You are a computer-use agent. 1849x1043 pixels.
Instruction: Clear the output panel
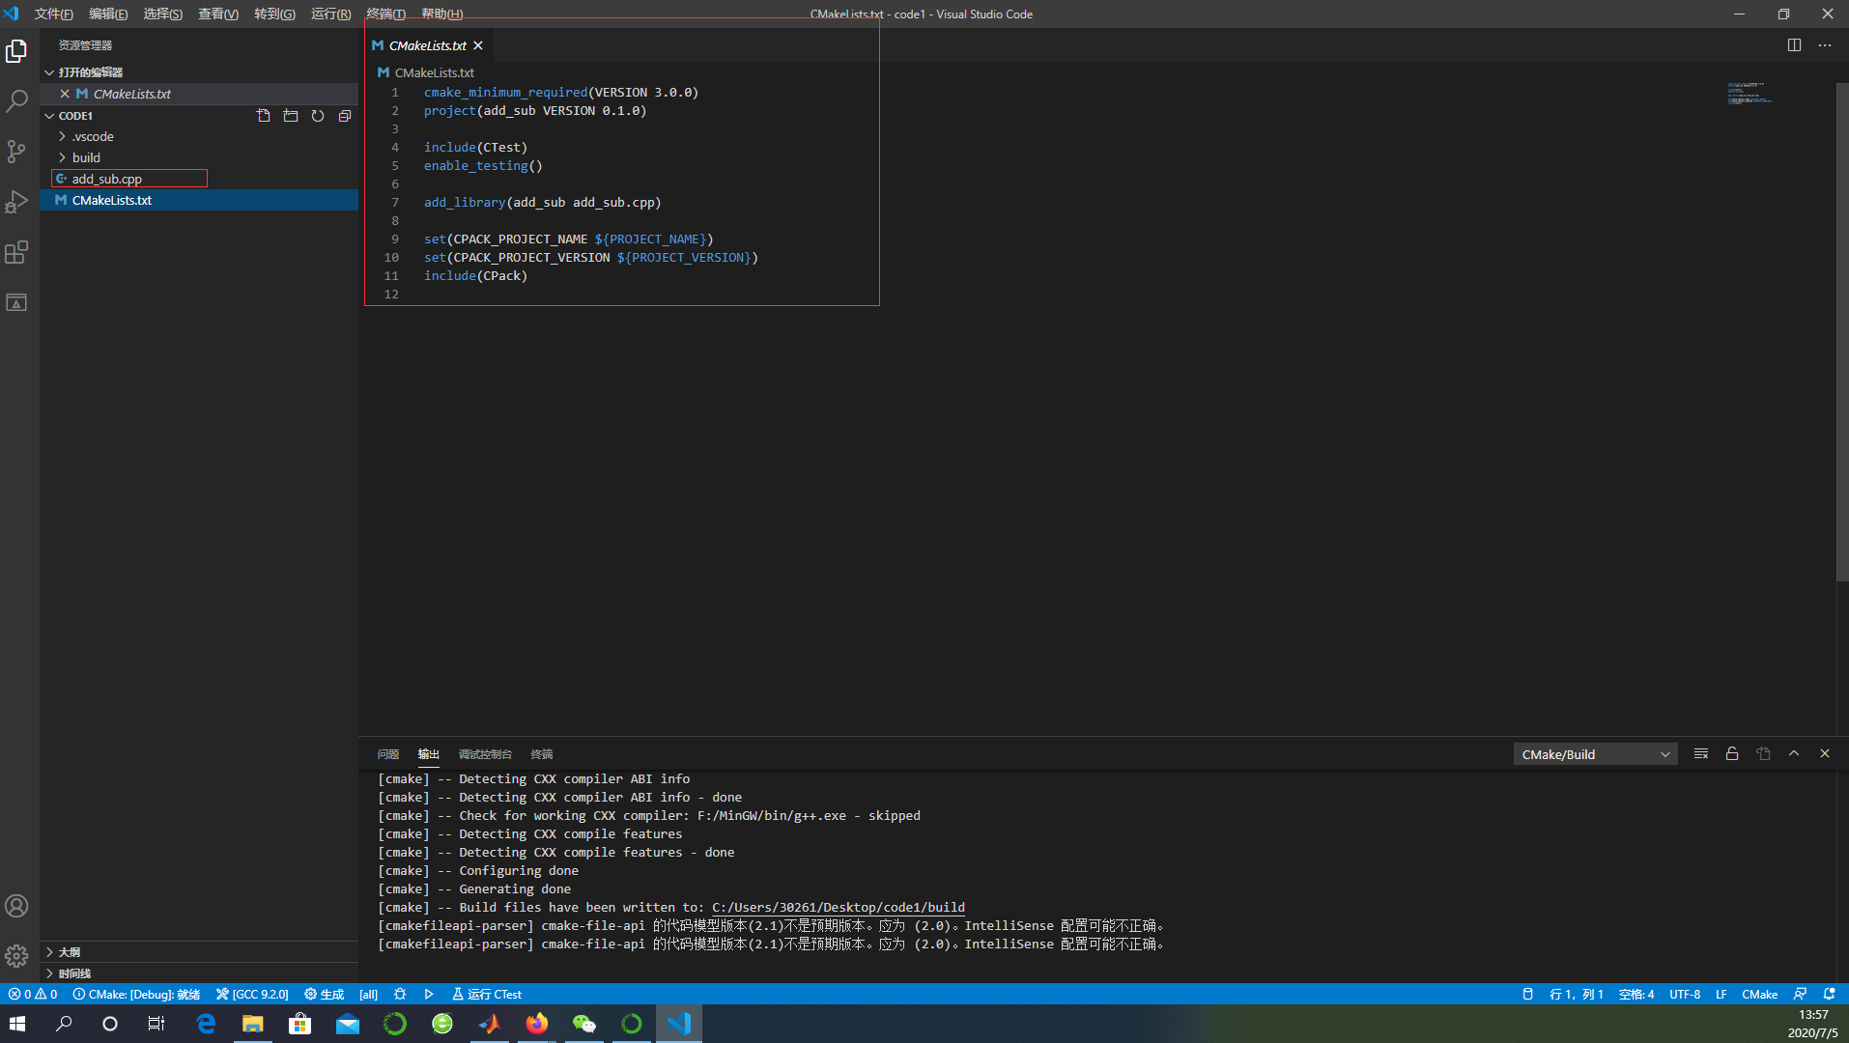[x=1701, y=754]
